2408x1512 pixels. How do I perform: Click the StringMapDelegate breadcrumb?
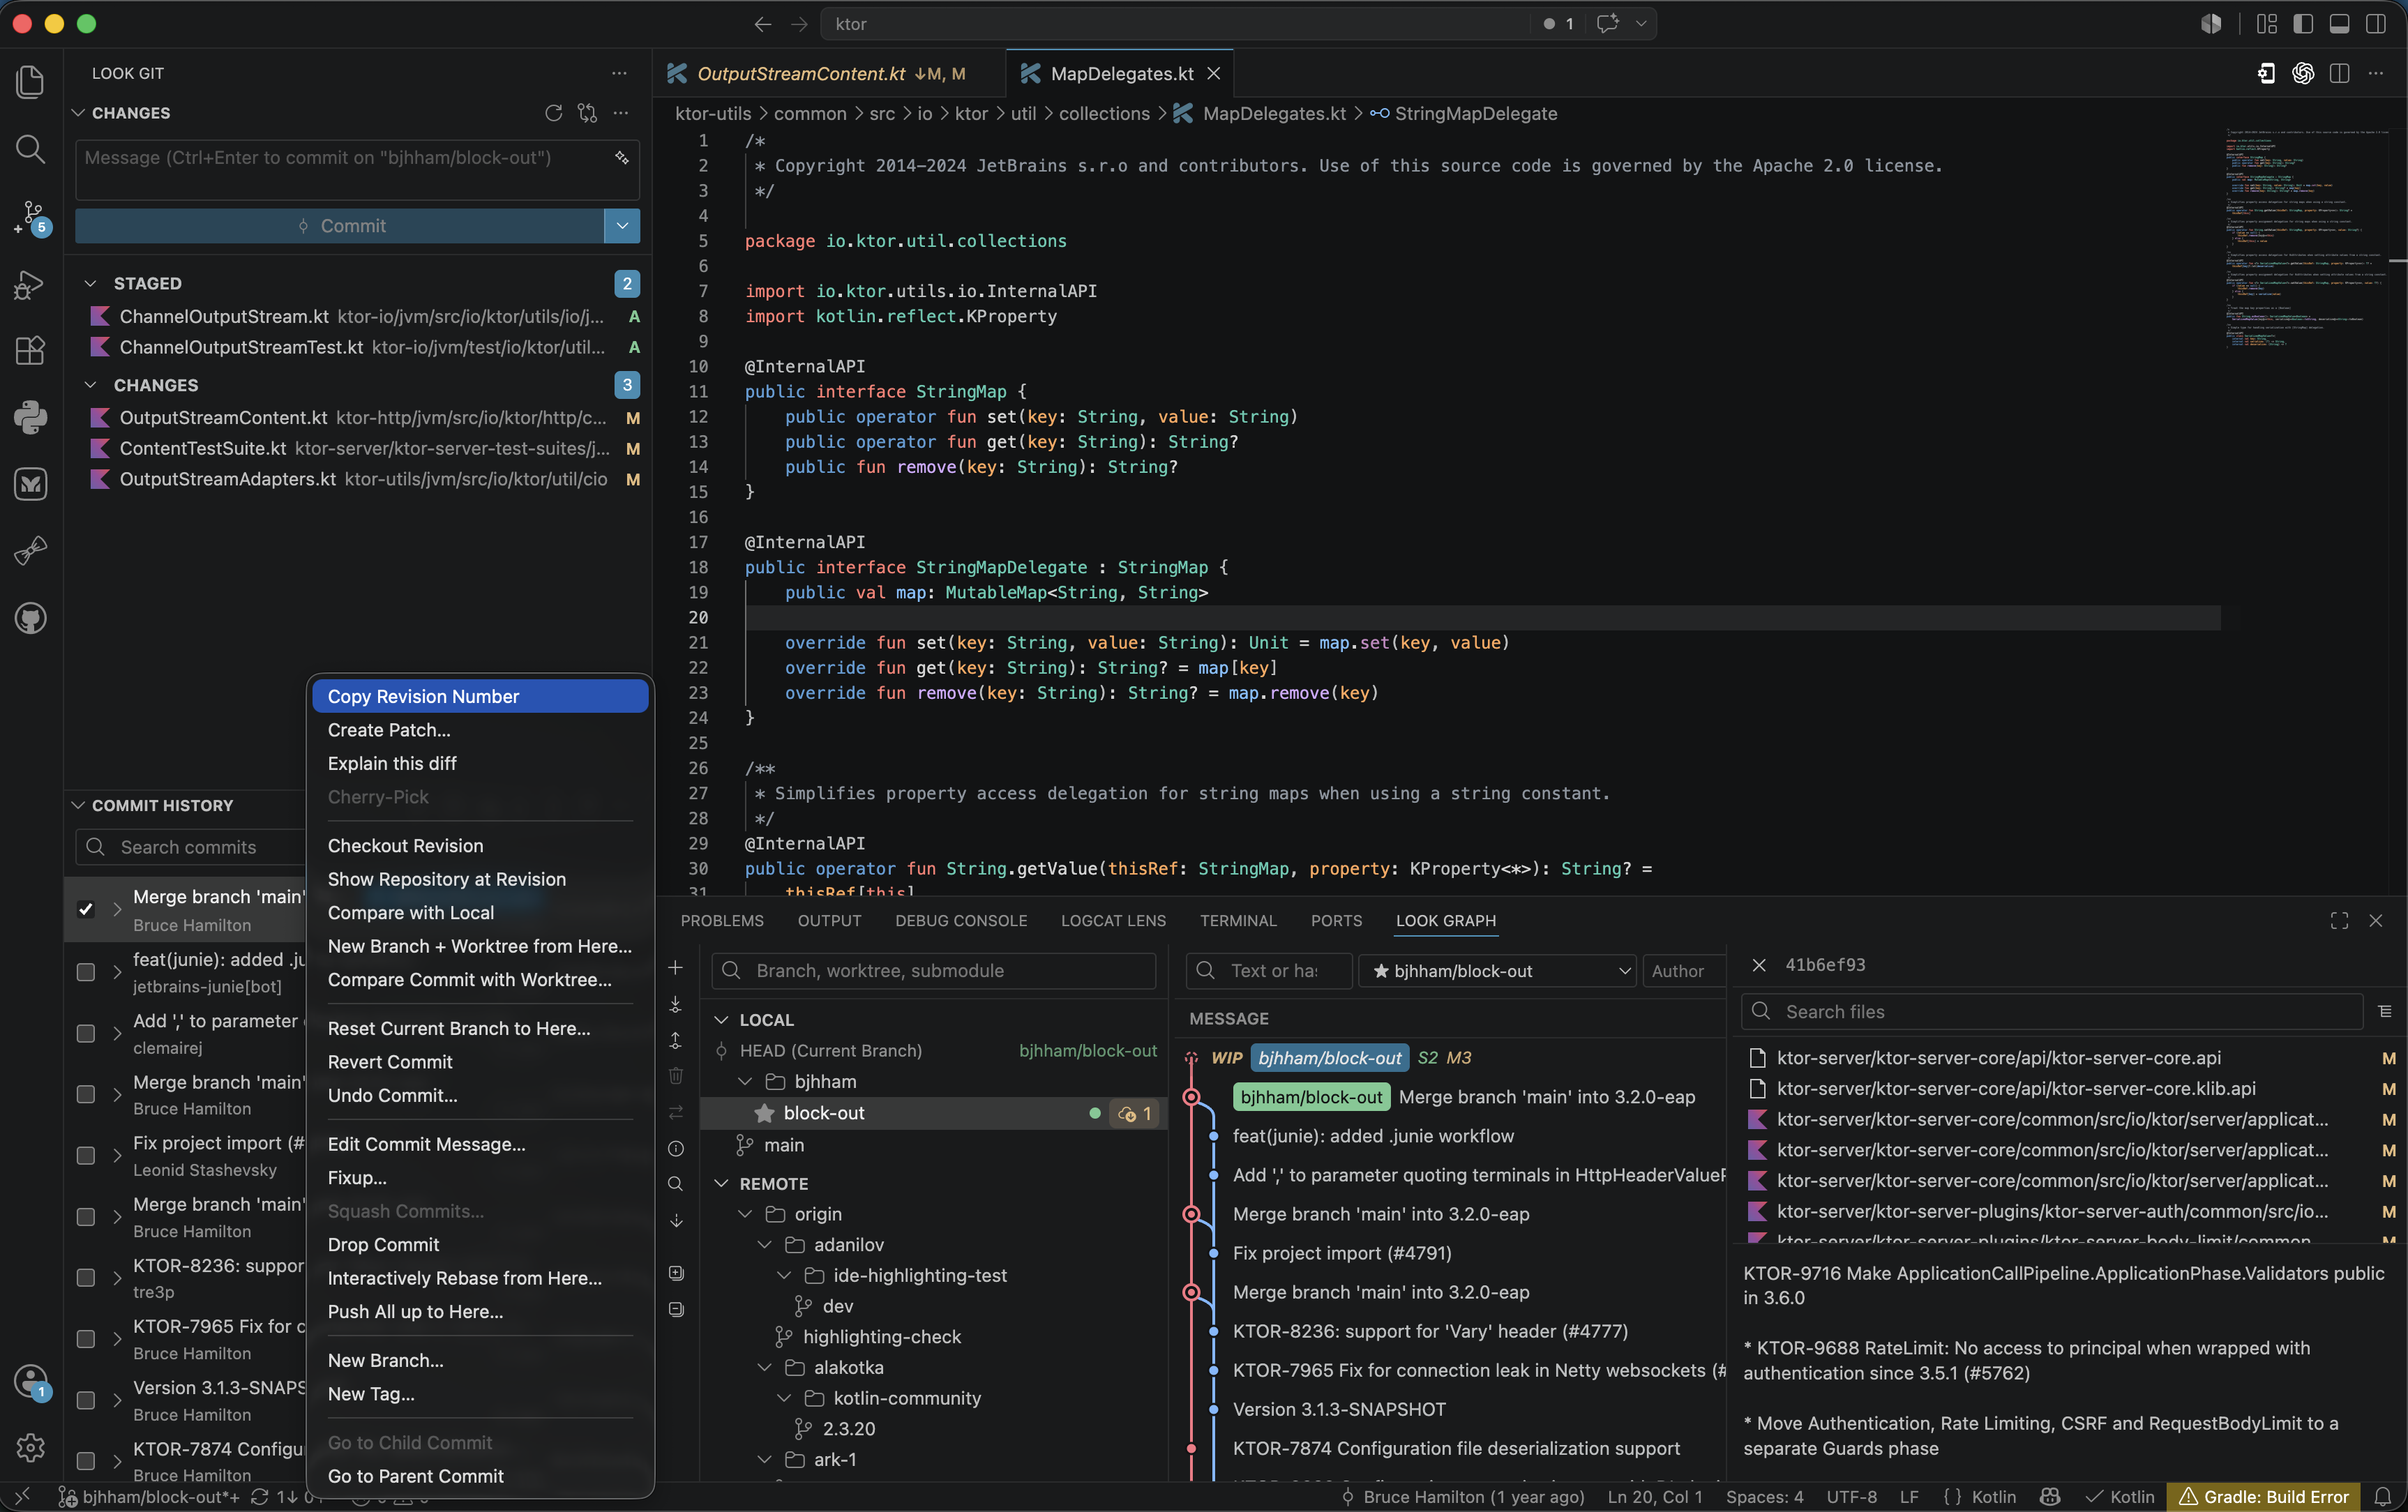click(x=1475, y=113)
